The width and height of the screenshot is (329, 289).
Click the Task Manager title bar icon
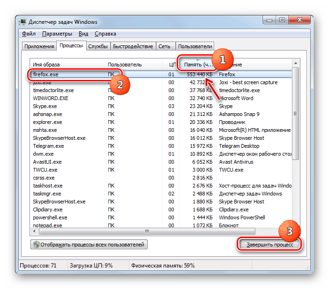click(x=22, y=22)
